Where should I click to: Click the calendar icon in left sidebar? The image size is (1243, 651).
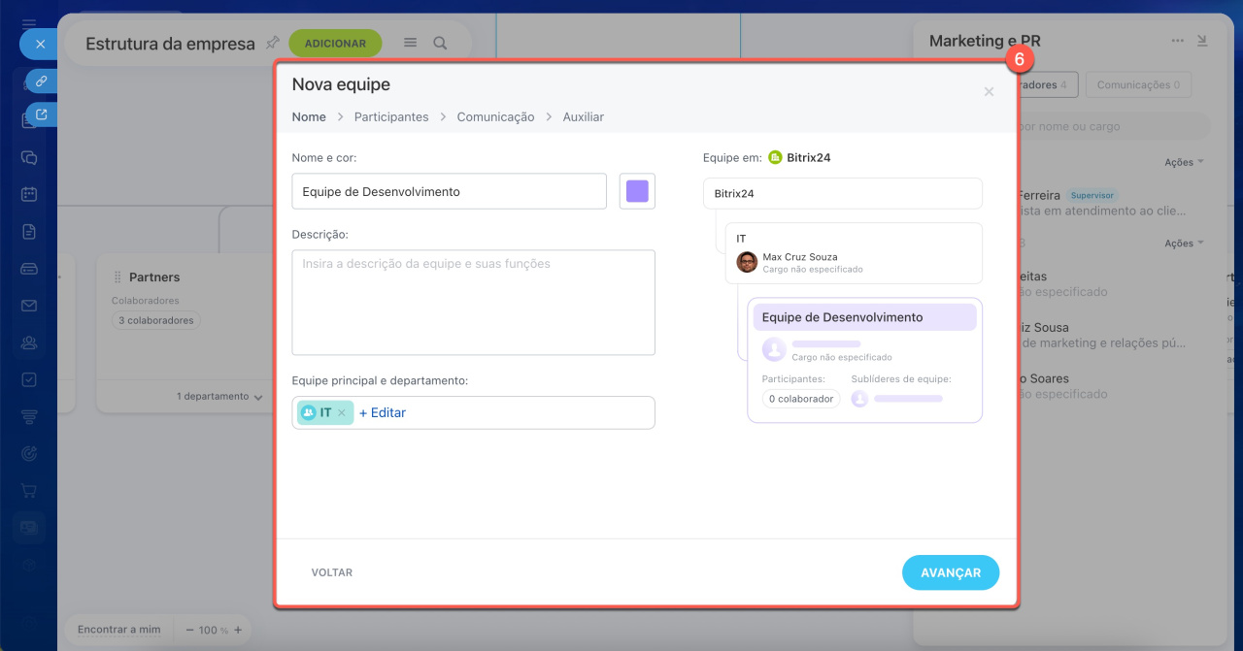tap(29, 193)
